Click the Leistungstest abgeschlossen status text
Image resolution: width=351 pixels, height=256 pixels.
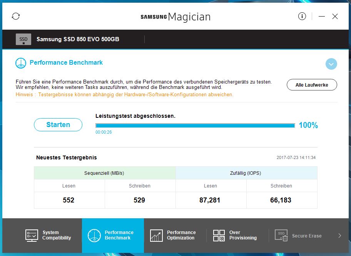point(135,116)
